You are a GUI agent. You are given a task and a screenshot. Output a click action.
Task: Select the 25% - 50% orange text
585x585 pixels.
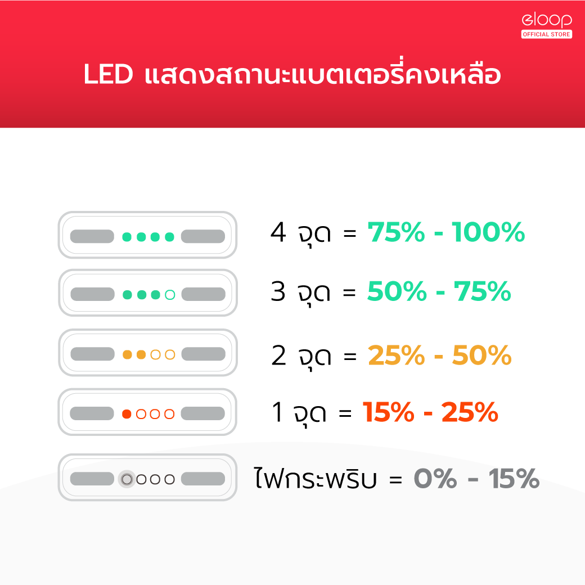pos(439,355)
